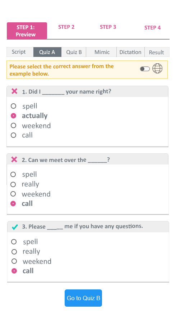Viewport: 176px width, 311px height.
Task: Click the red X mark on question 1
Action: 14,91
